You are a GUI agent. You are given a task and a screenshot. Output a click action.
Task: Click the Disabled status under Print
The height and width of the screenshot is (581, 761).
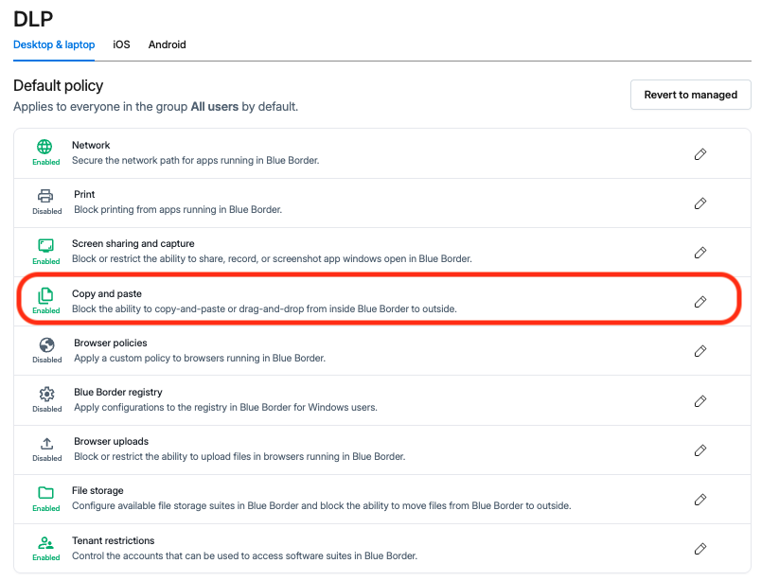[47, 211]
